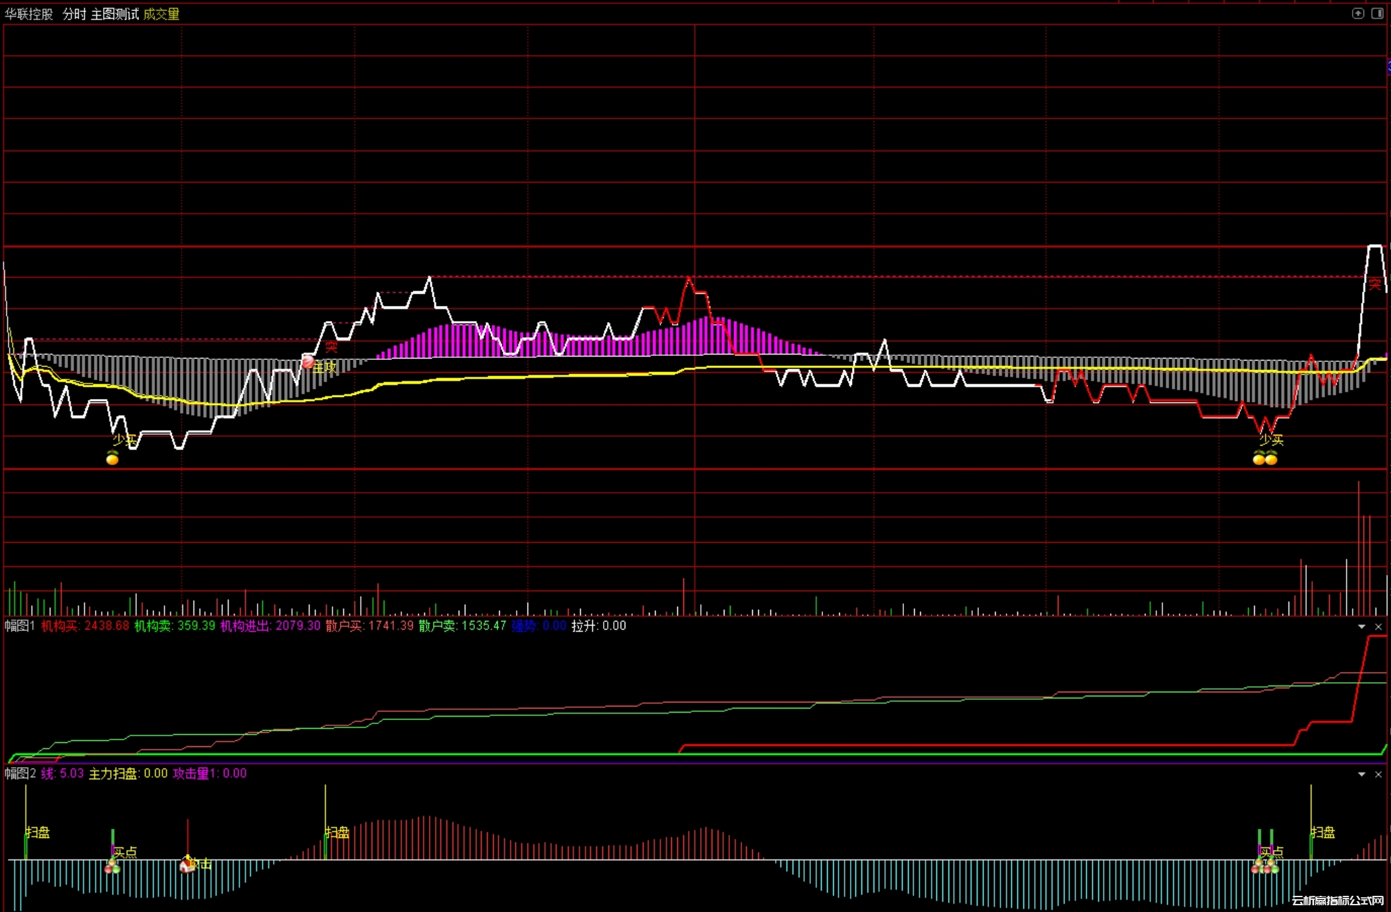Click the double orange 少买 marker at right
Image resolution: width=1391 pixels, height=912 pixels.
pos(1265,459)
